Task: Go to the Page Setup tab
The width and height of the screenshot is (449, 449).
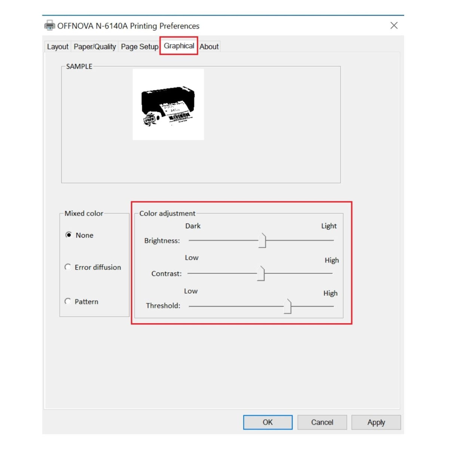Action: (x=140, y=47)
